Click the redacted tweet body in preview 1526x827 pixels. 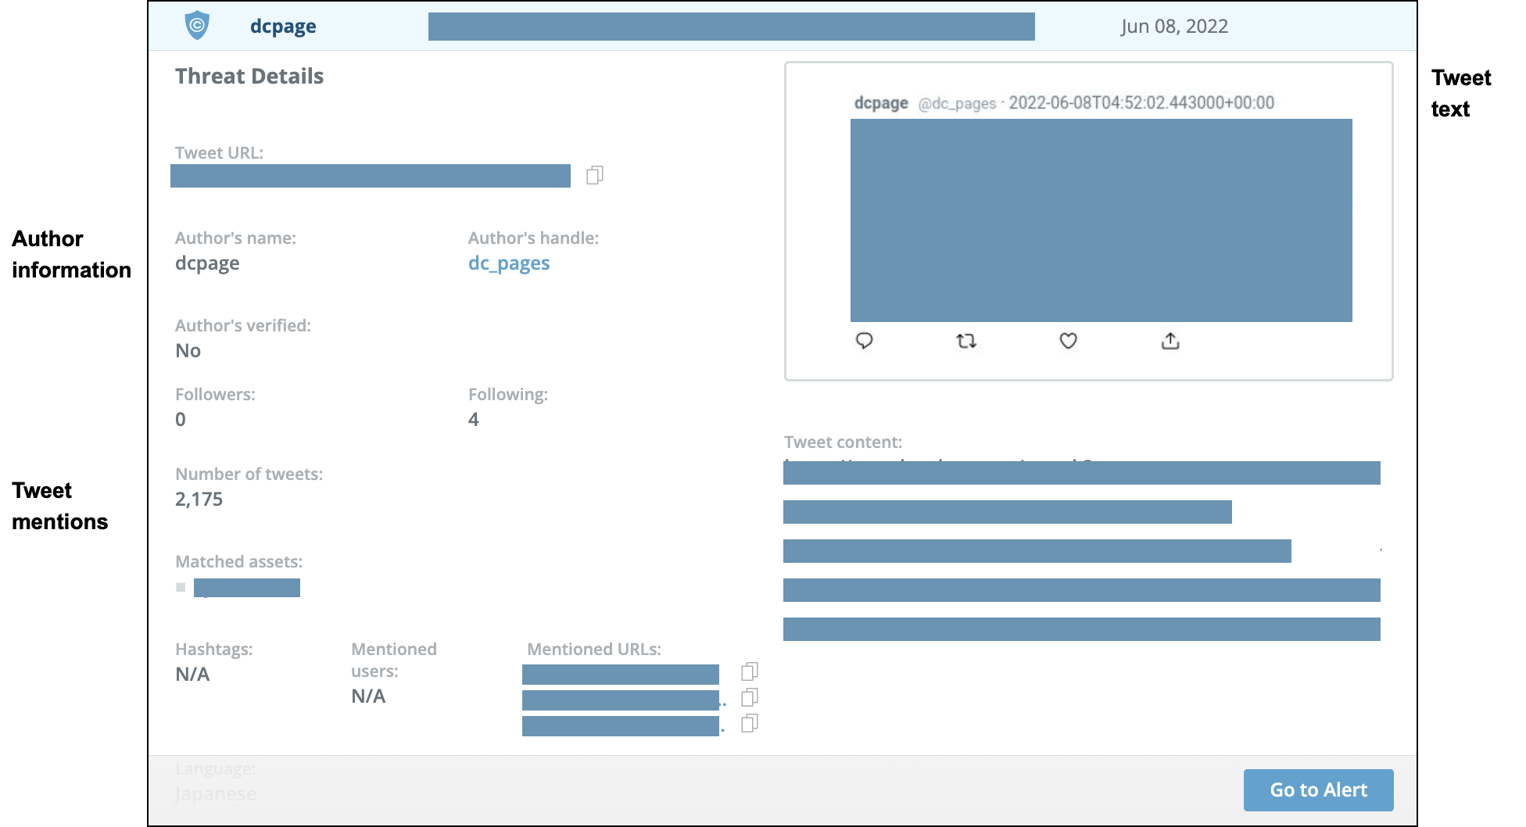coord(1101,220)
